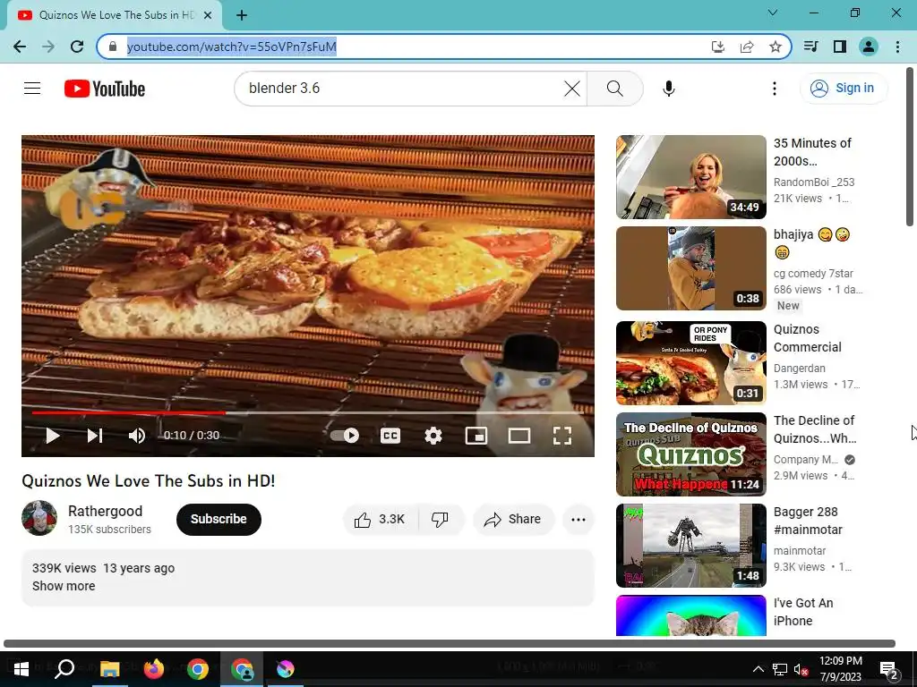Viewport: 917px width, 687px height.
Task: Show hidden system tray icons
Action: 758,669
